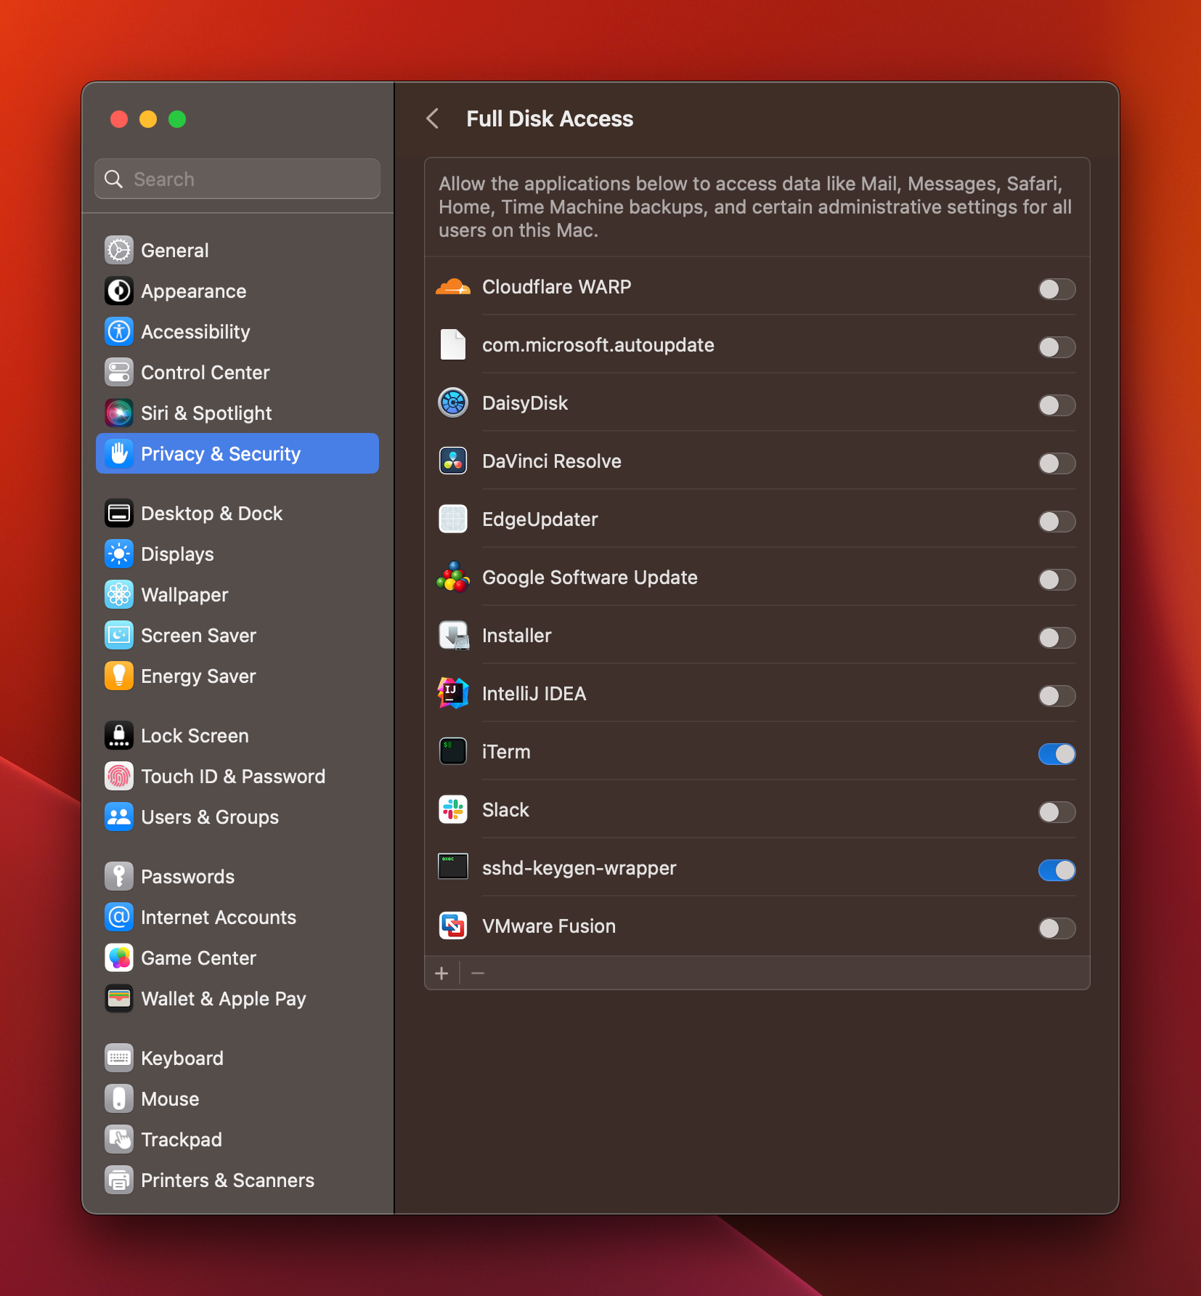1201x1296 pixels.
Task: Go back using the chevron arrow
Action: (433, 118)
